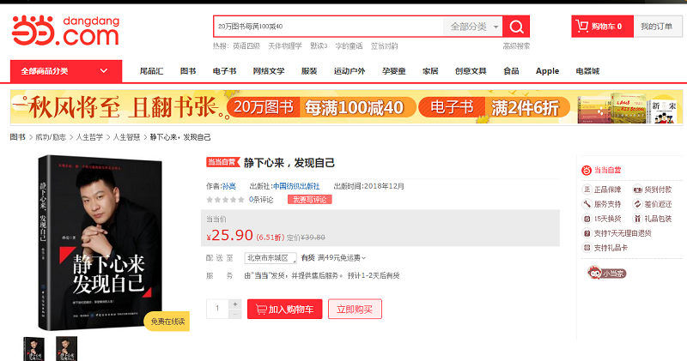The height and width of the screenshot is (361, 687).
Task: Click the 正品保障 service icon
Action: click(x=587, y=190)
